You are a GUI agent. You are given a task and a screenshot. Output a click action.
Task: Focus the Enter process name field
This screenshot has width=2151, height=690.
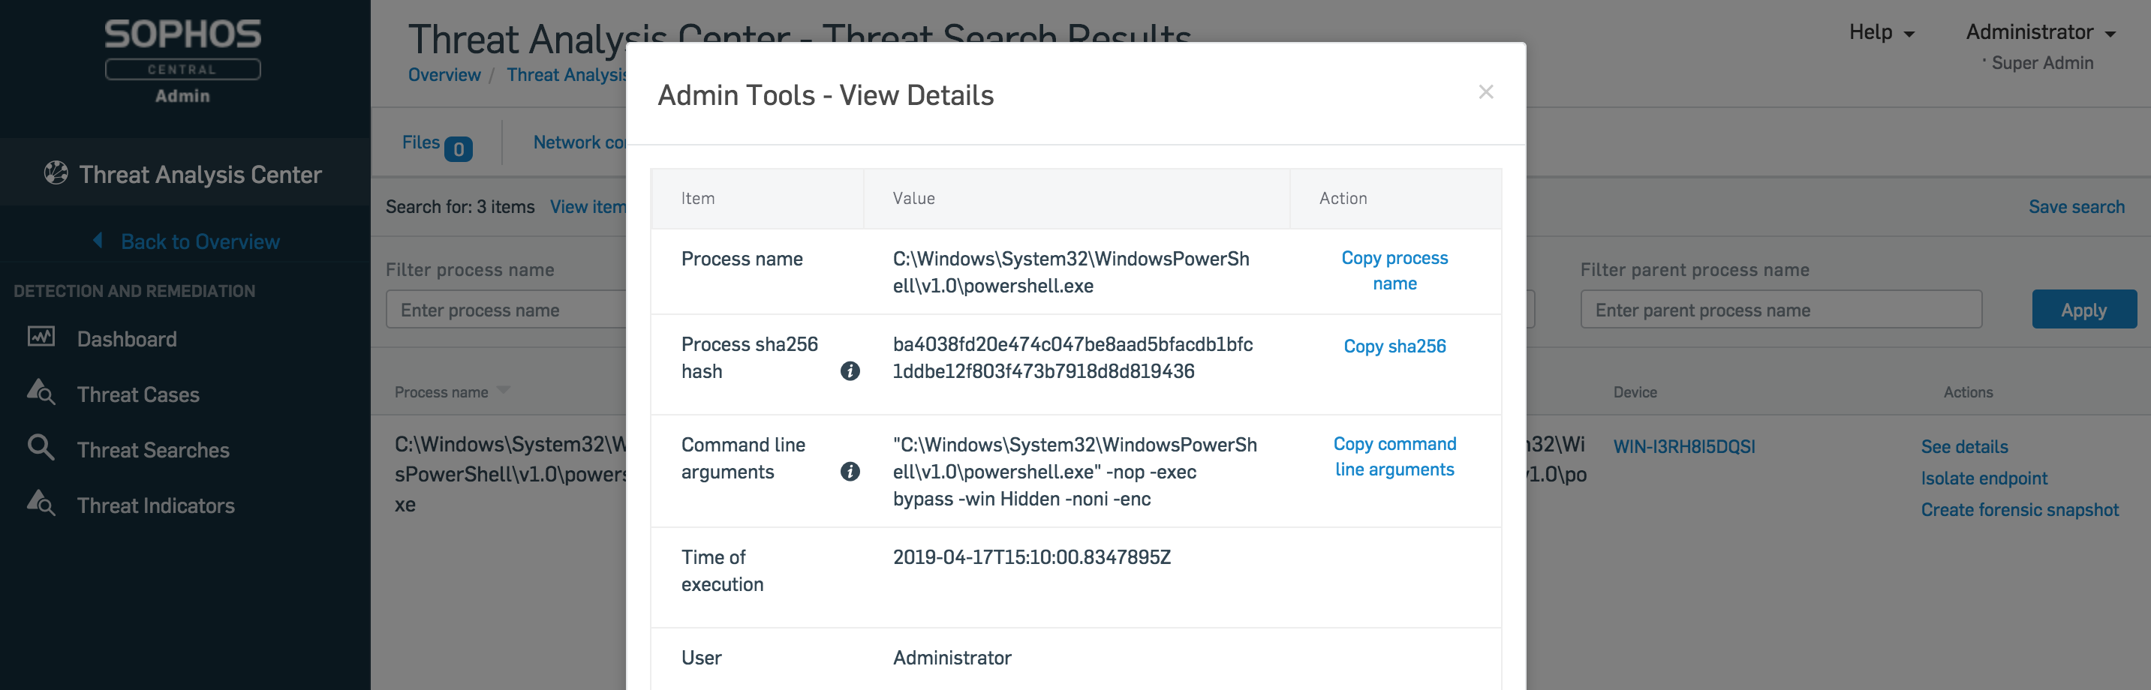coord(506,310)
